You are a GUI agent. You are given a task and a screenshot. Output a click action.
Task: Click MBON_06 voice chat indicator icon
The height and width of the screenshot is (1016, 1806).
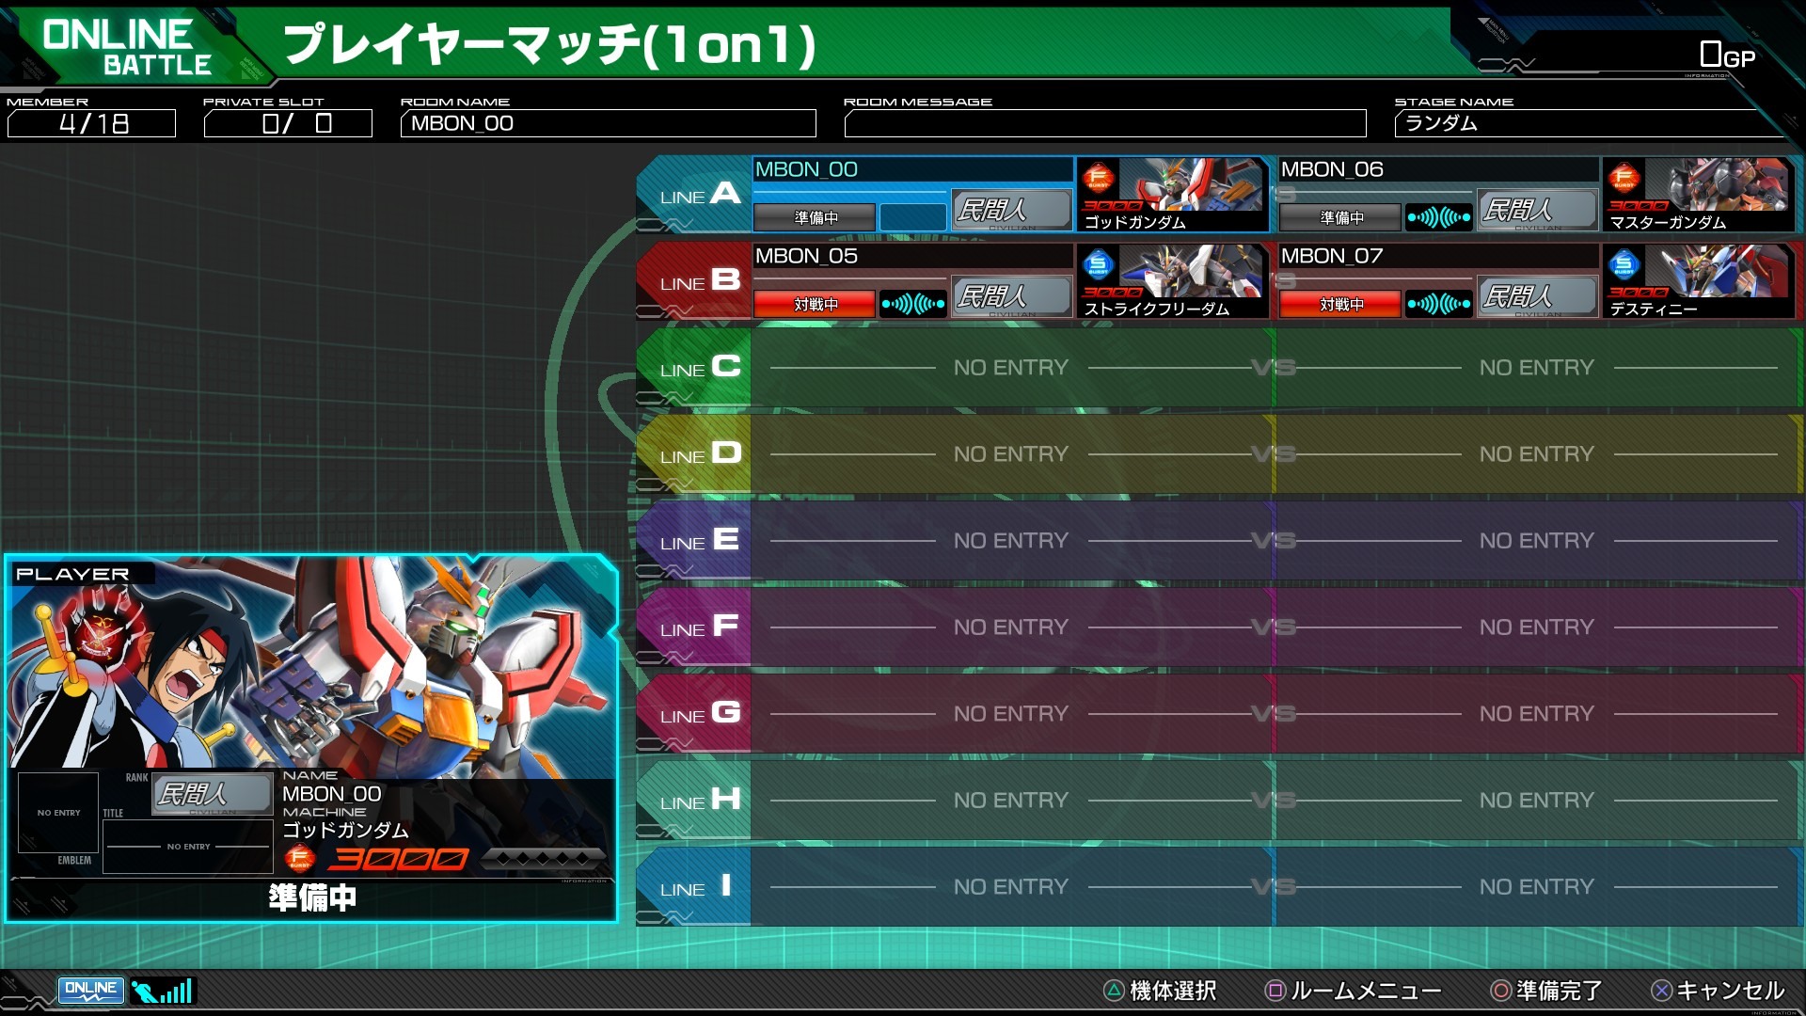[x=1438, y=218]
